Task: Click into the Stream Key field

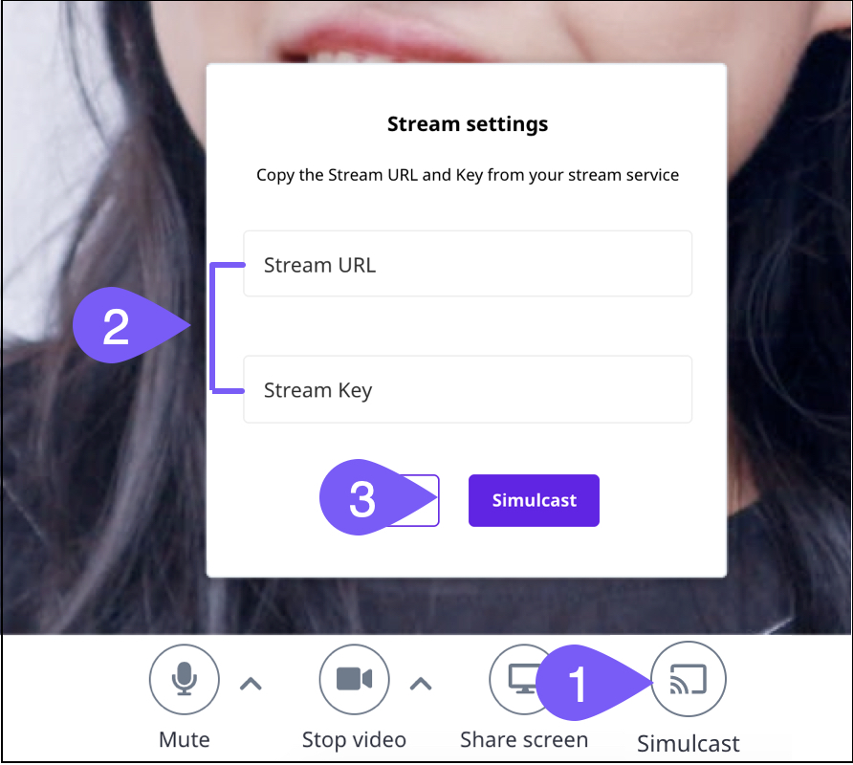Action: (x=467, y=389)
